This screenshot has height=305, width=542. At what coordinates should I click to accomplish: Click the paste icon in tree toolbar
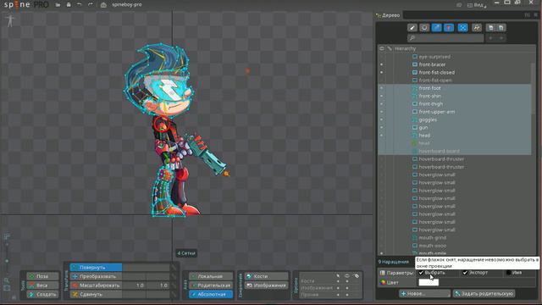(501, 28)
